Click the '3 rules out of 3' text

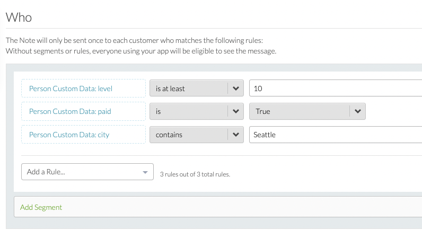(x=195, y=174)
